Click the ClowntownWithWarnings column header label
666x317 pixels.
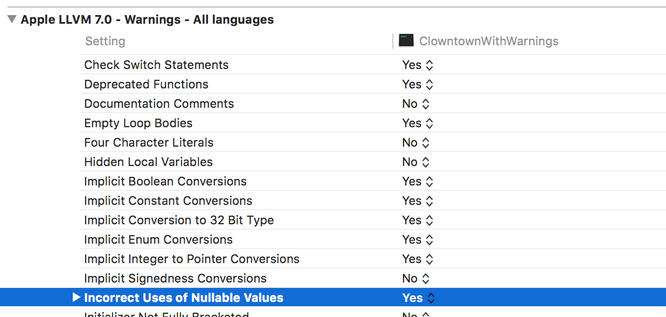point(489,42)
